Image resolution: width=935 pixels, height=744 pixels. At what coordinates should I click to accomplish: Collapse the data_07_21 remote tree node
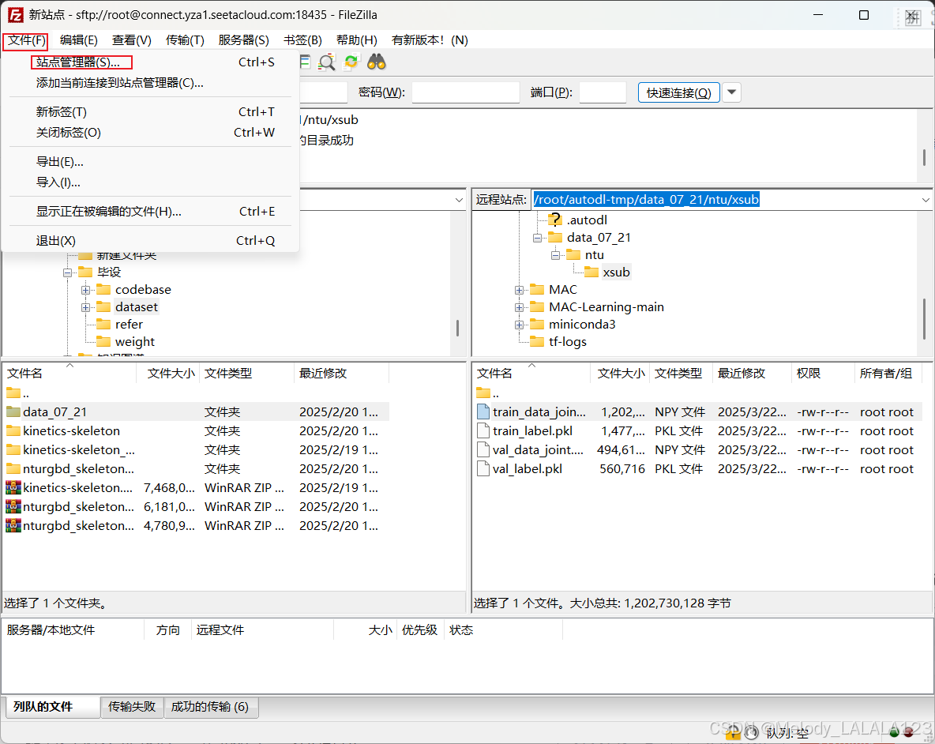[x=537, y=238]
